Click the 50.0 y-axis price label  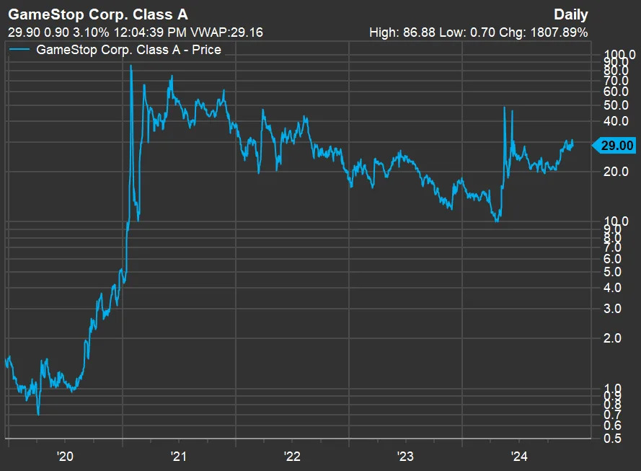[x=616, y=105]
